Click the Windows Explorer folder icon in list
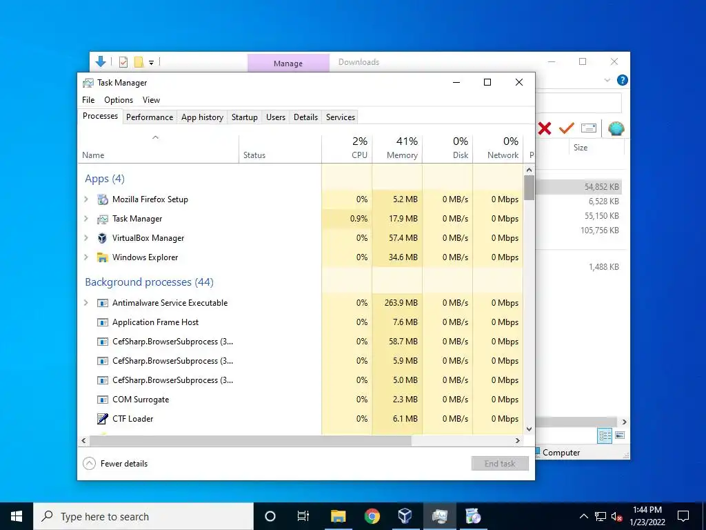 [x=103, y=257]
